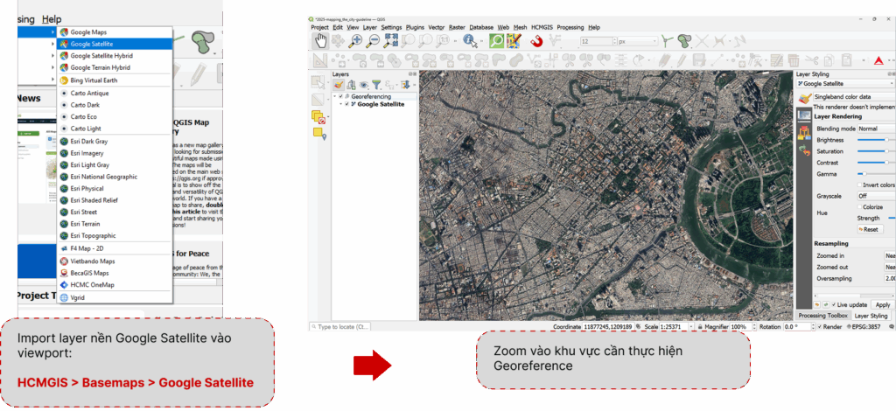The height and width of the screenshot is (411, 896).
Task: Click the green tracing toolbar icon
Action: pos(667,41)
